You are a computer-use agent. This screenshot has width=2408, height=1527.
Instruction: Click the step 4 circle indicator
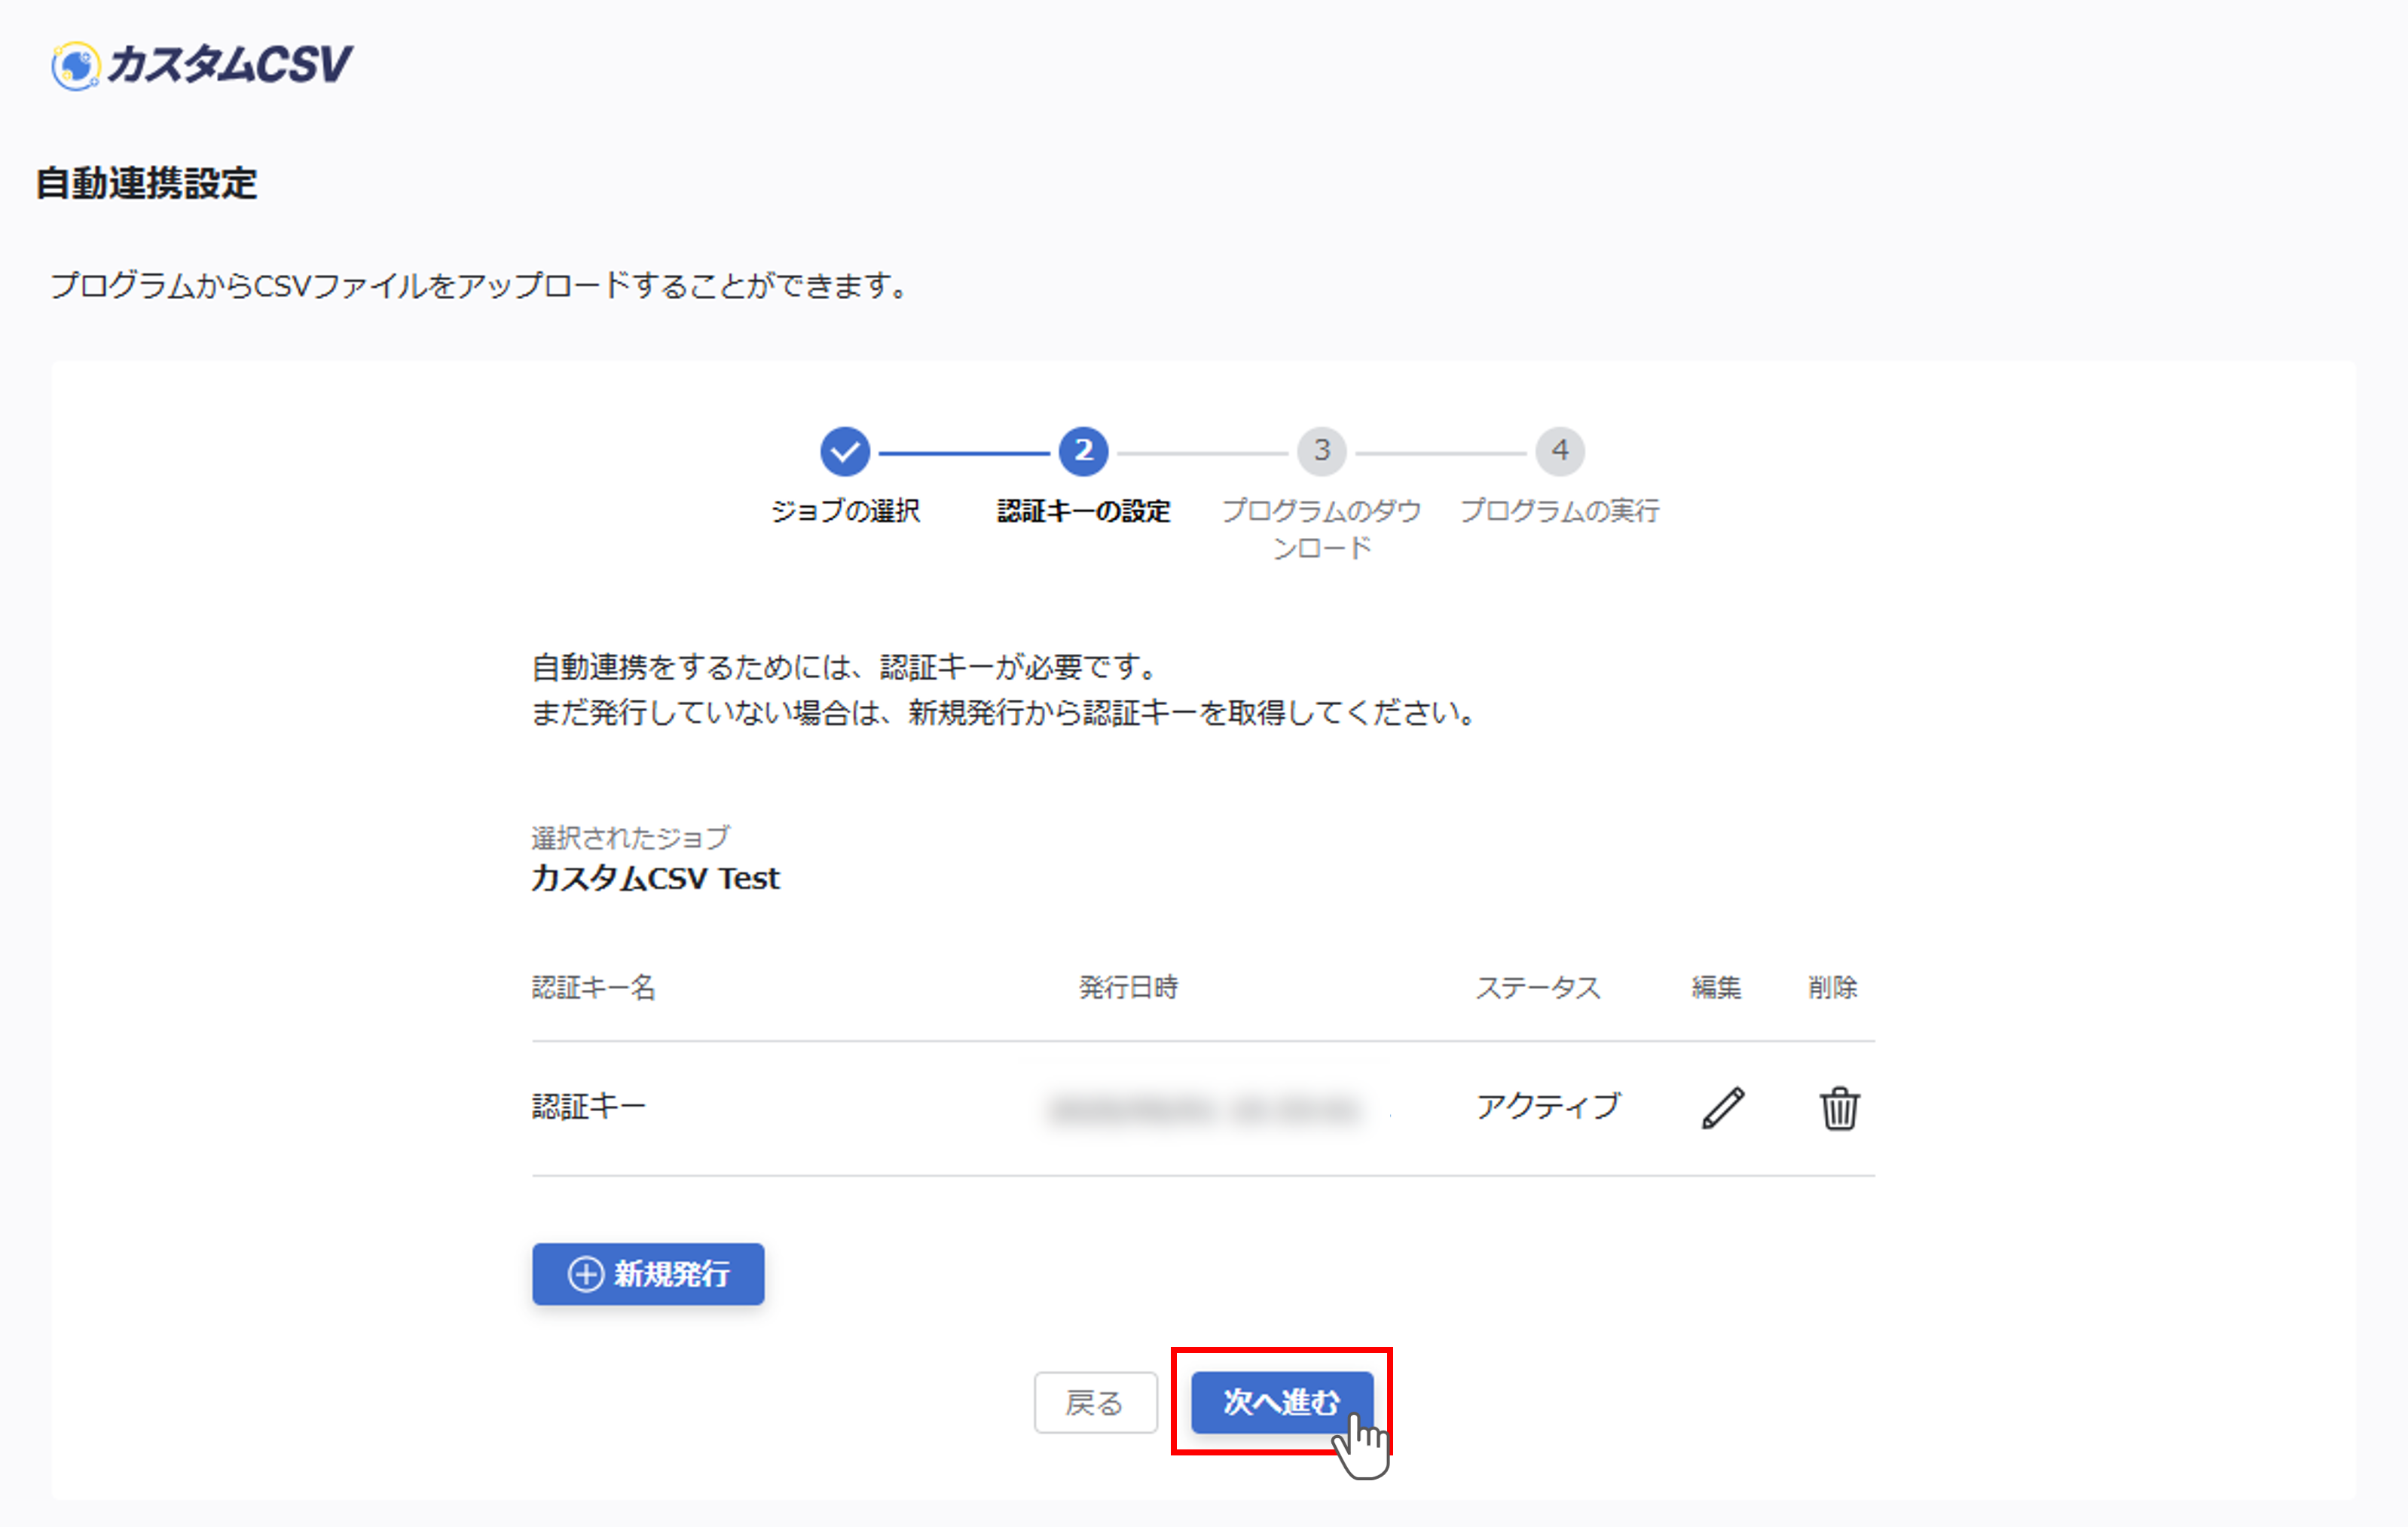tap(1559, 451)
